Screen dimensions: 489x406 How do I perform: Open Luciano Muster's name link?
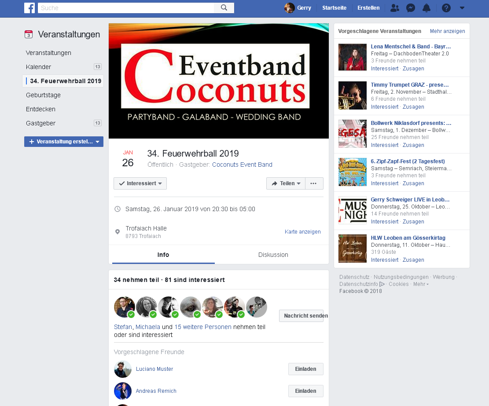(x=154, y=369)
